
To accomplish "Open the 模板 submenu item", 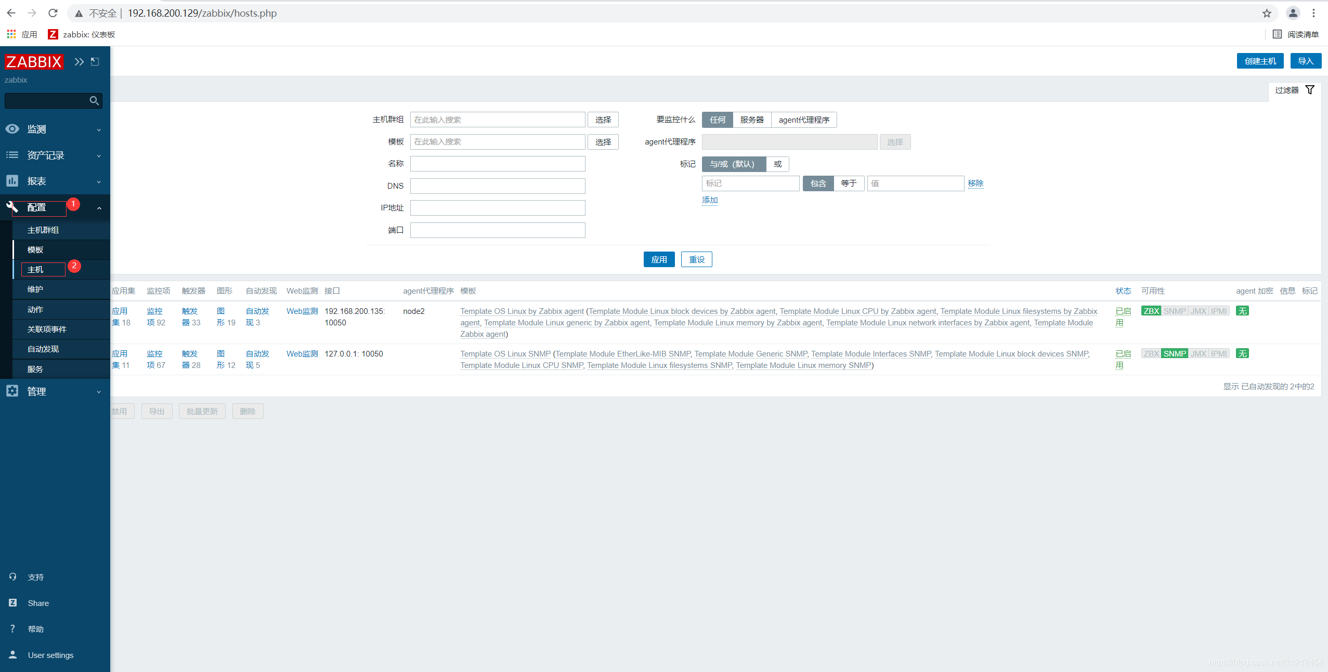I will (35, 250).
